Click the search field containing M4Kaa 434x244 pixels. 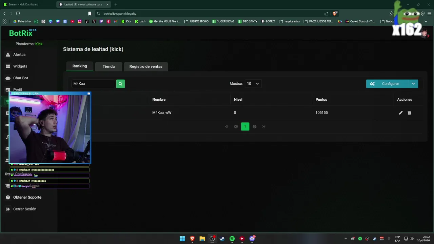(x=93, y=84)
